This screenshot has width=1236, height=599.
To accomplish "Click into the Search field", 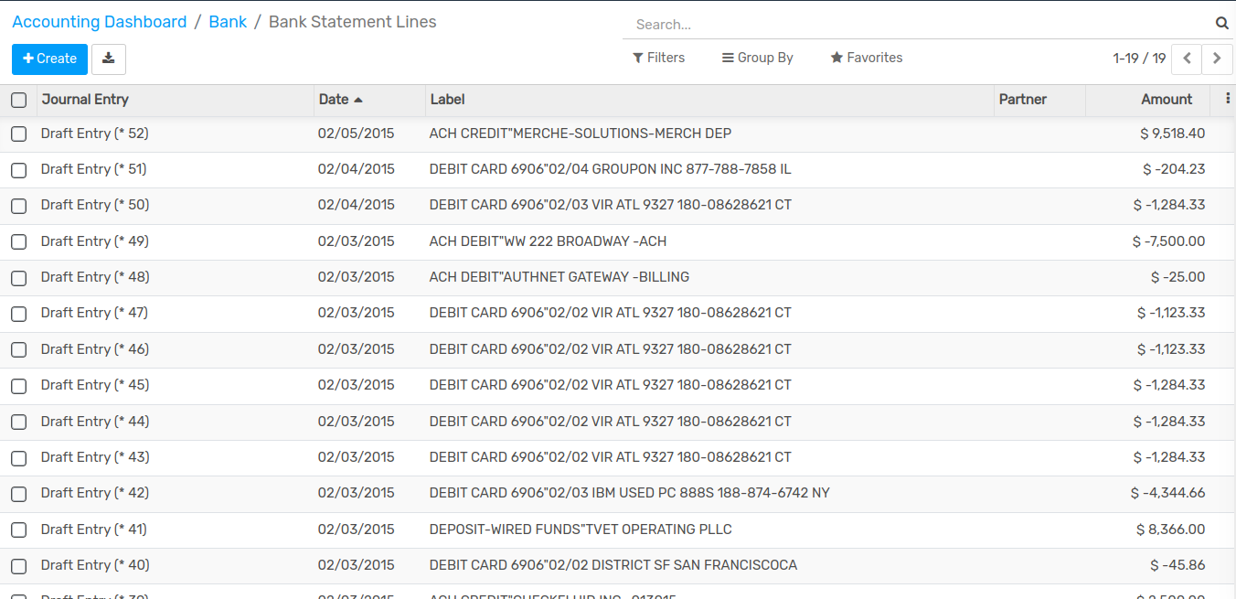I will pyautogui.click(x=914, y=25).
